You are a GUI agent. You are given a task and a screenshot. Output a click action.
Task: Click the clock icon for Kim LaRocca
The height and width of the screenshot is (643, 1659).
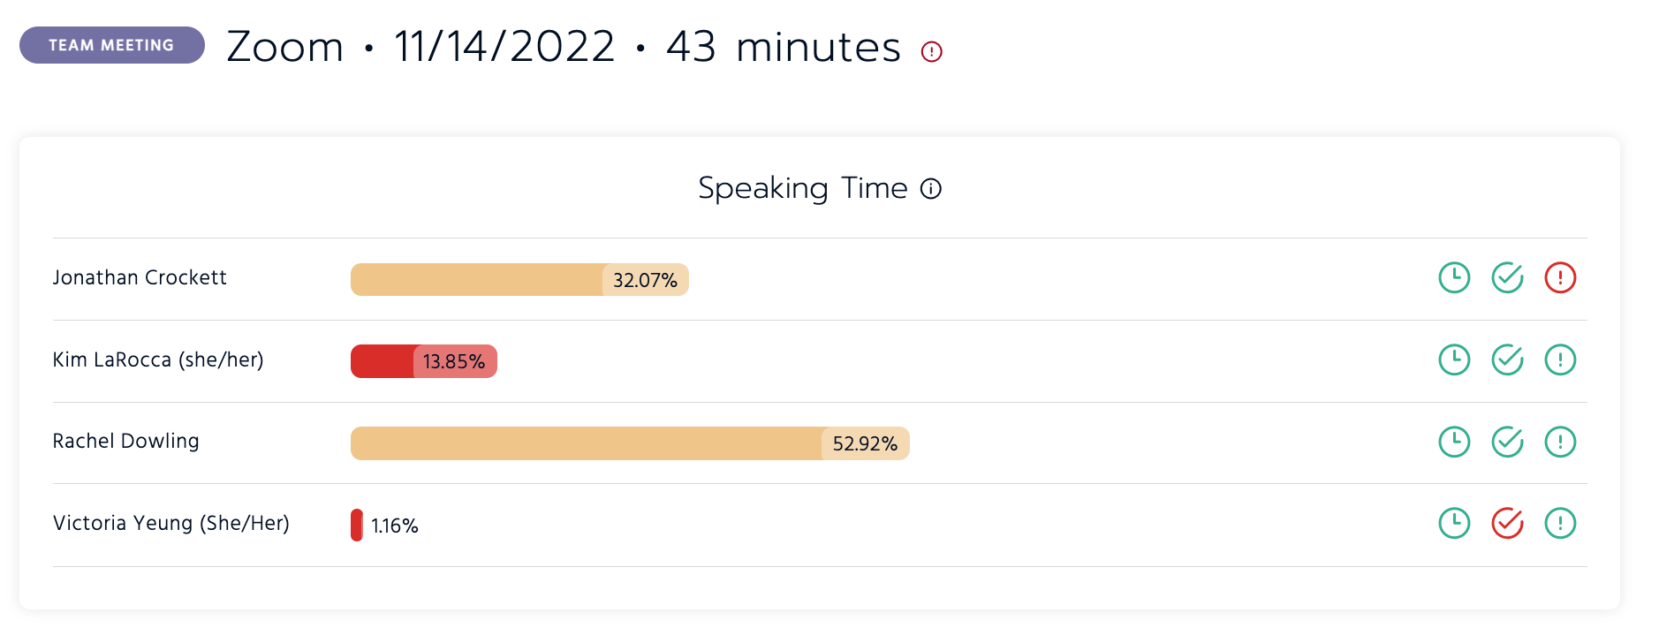[1454, 359]
